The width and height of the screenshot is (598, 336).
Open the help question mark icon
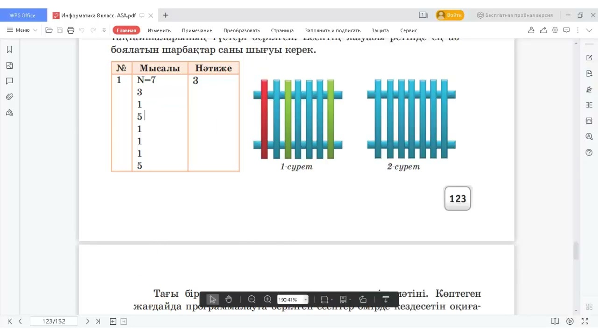coord(589,153)
